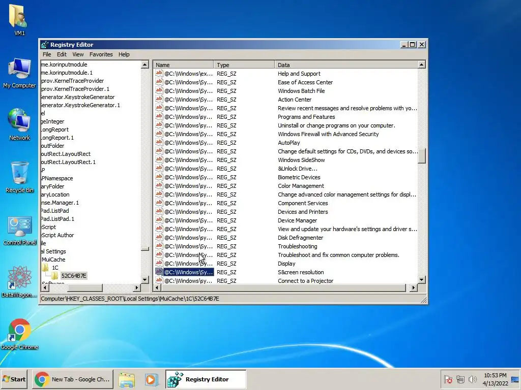Screen dimensions: 521x390
Task: Click tree pane scroll down arrow
Action: pos(145,280)
